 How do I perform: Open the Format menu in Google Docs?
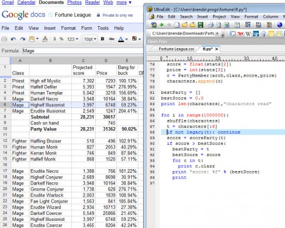tap(68, 28)
